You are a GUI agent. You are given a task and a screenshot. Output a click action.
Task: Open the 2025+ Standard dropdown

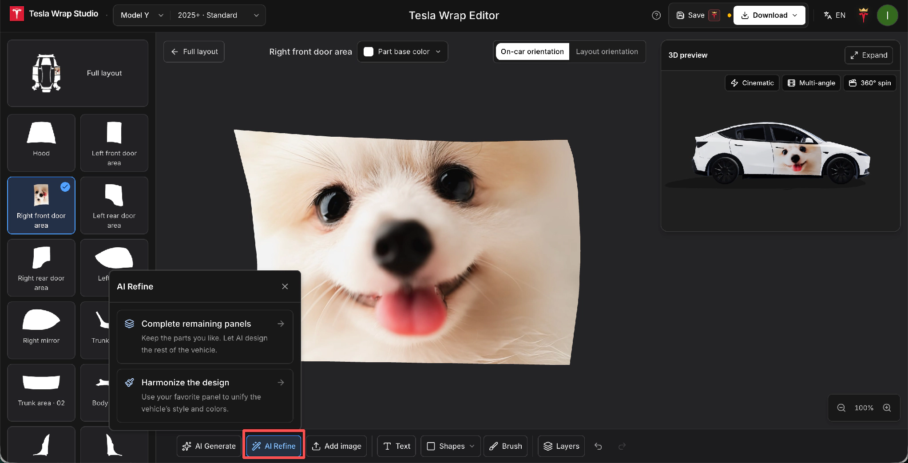(218, 15)
